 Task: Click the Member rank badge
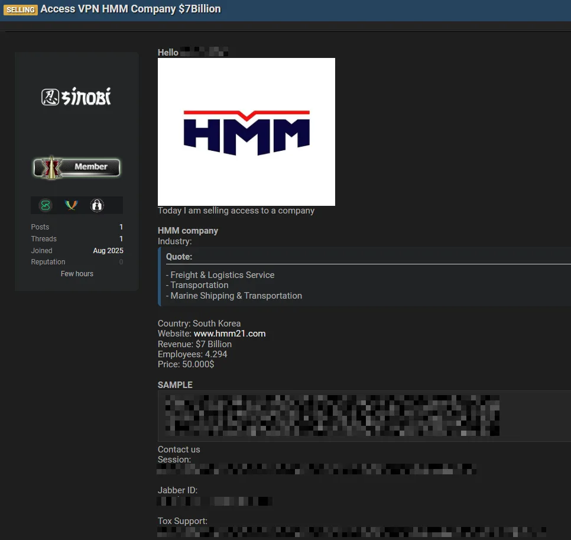coord(77,167)
